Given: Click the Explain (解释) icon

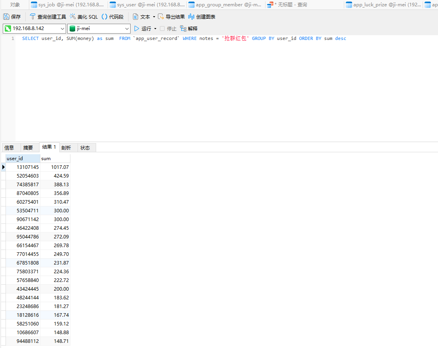Looking at the screenshot, I should click(x=183, y=28).
